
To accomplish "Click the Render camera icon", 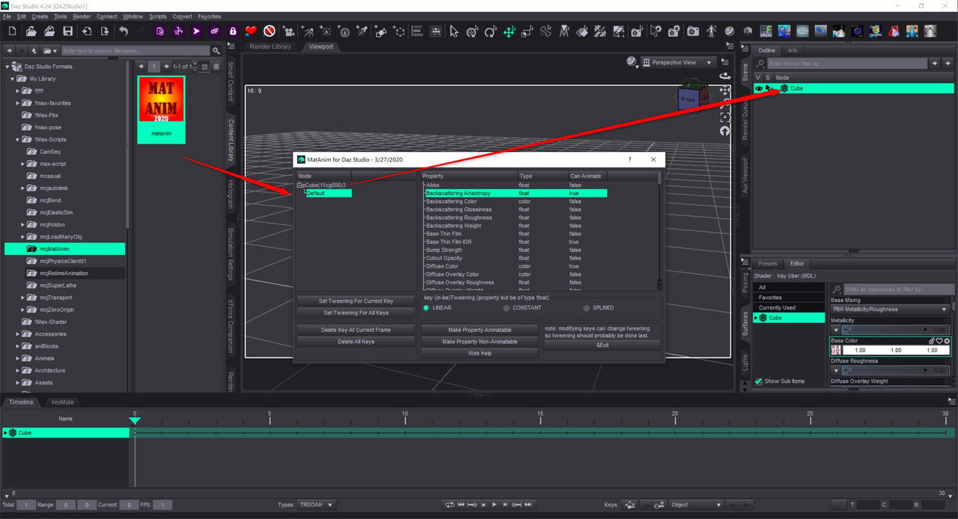I will pos(693,31).
